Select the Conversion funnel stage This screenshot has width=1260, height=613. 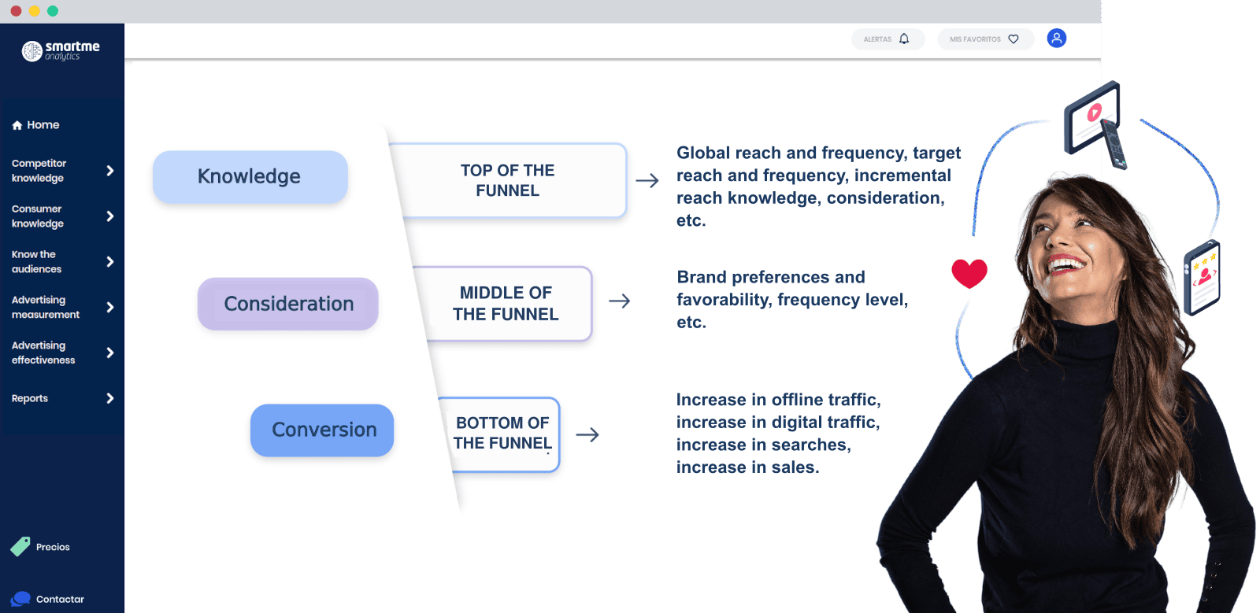tap(322, 430)
